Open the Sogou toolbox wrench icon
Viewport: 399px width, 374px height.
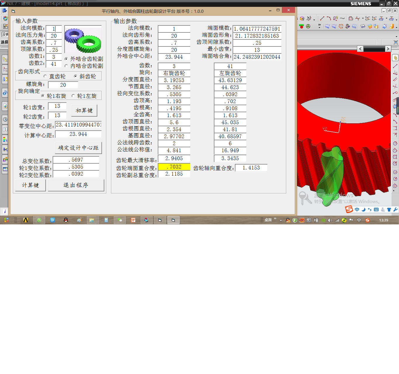pyautogui.click(x=395, y=209)
